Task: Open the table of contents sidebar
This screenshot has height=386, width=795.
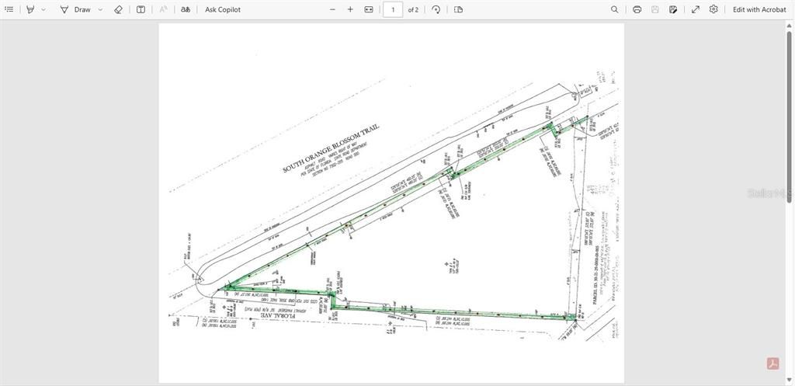Action: tap(9, 9)
